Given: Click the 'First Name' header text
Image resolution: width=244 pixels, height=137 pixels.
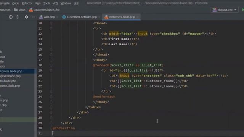Looking at the screenshot, I should coord(119,39).
